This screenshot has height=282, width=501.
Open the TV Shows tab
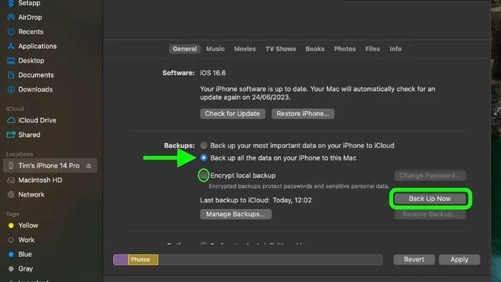pyautogui.click(x=281, y=49)
